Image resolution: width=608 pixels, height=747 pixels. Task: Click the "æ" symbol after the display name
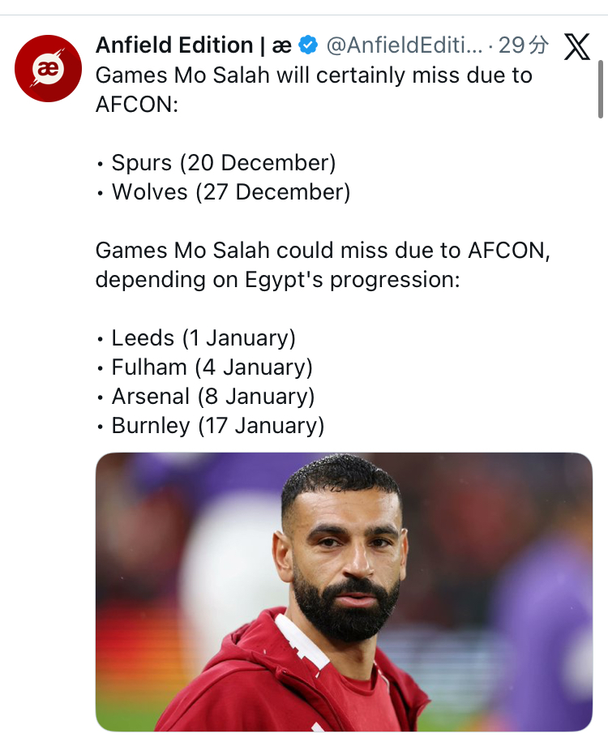click(x=281, y=45)
